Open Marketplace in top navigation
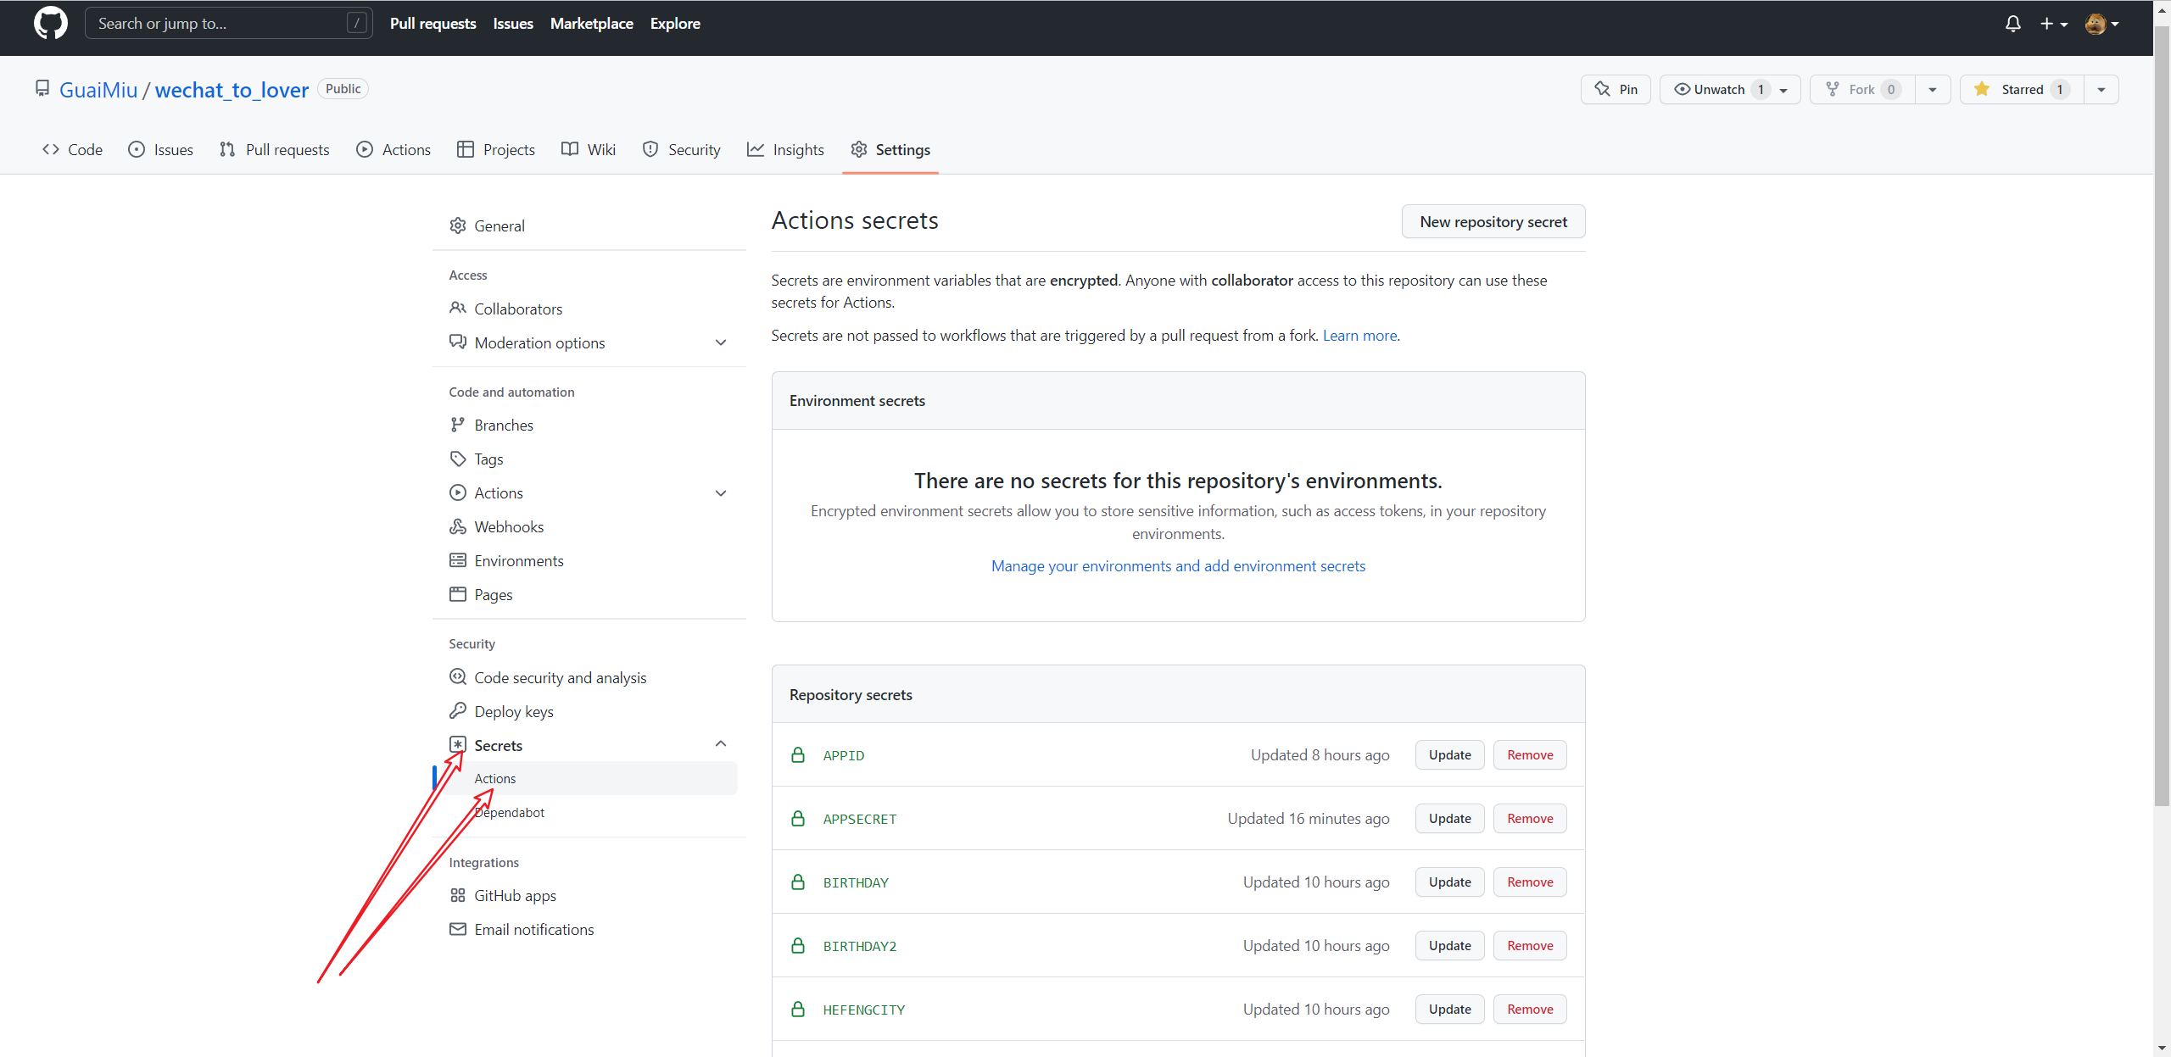This screenshot has height=1057, width=2171. [x=591, y=24]
